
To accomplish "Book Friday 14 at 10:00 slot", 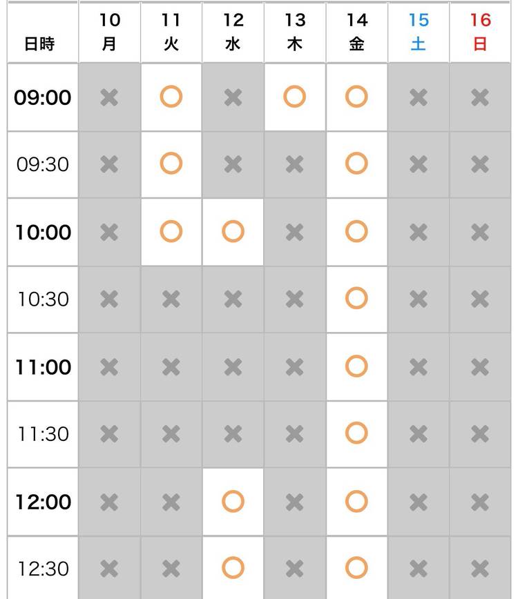I will tap(356, 231).
